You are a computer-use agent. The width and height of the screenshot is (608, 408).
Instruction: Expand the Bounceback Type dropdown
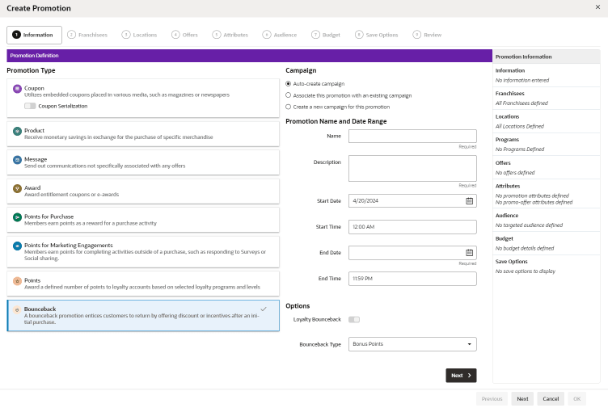(x=412, y=344)
